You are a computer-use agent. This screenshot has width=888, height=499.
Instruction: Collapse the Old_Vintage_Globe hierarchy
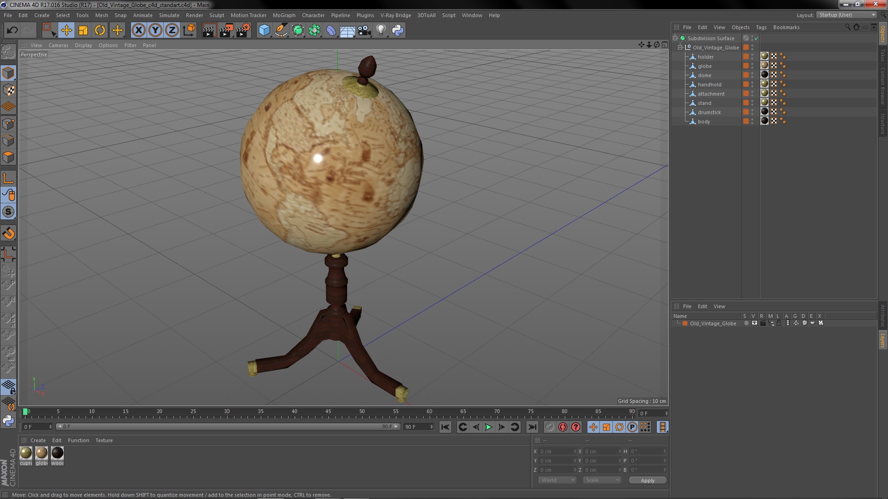tap(680, 48)
